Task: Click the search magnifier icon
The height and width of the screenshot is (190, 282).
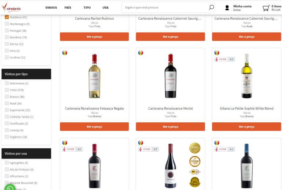Action: point(211,7)
